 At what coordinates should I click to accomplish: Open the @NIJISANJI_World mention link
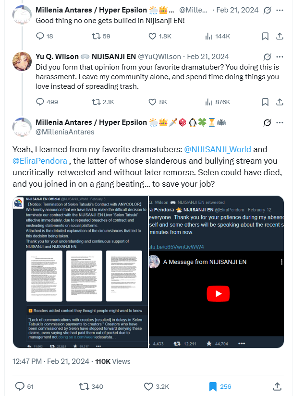(x=218, y=149)
